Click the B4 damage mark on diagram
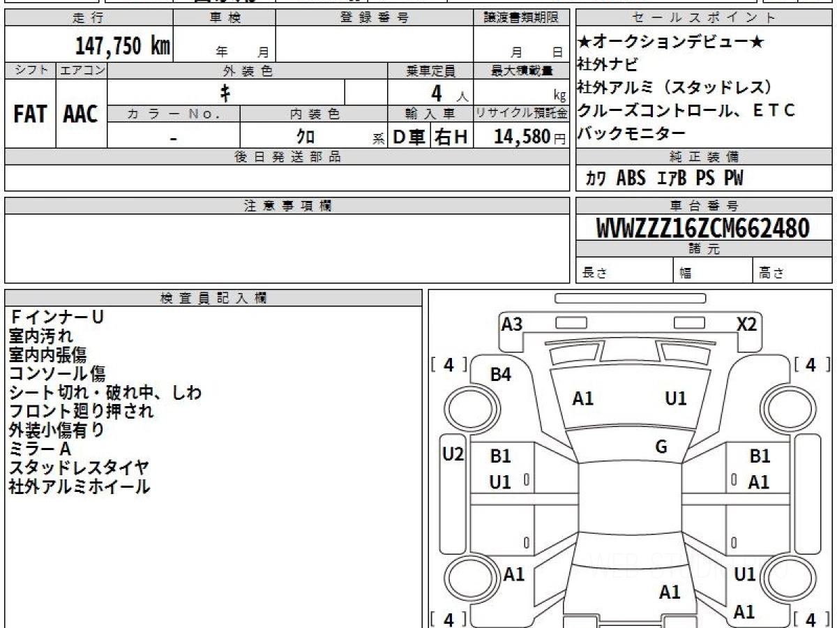The height and width of the screenshot is (628, 837). coord(501,375)
